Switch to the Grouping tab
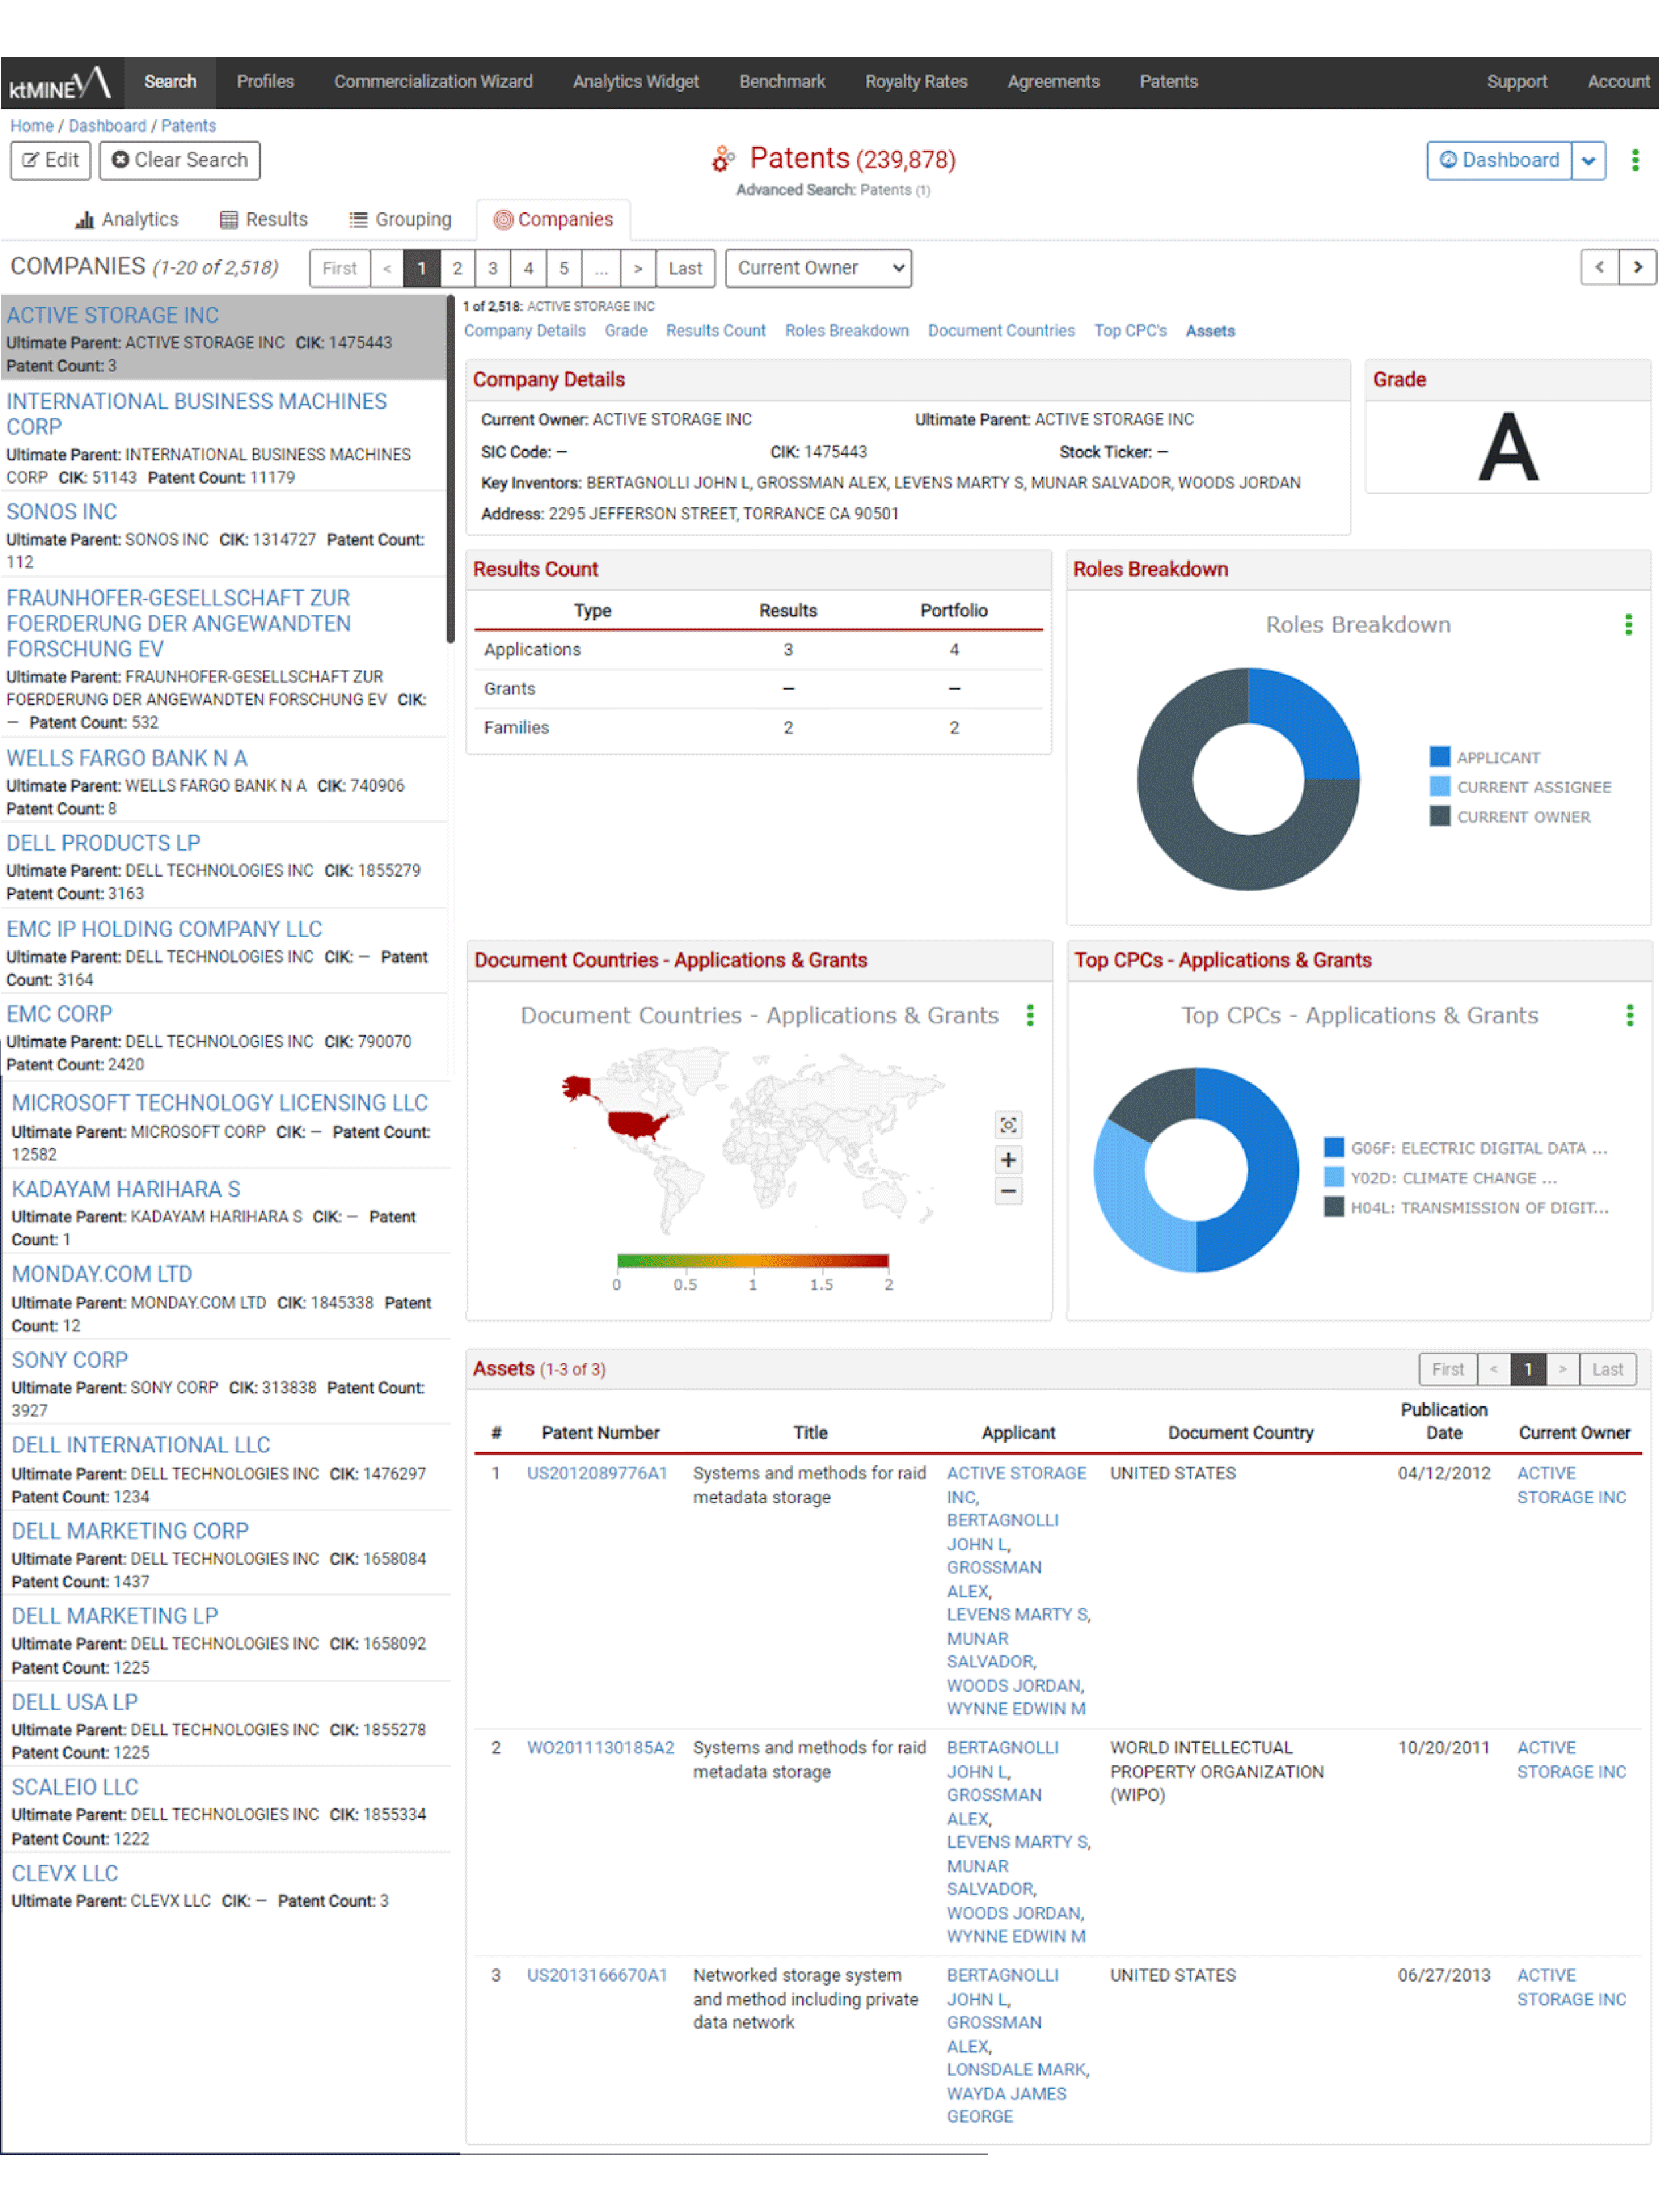The width and height of the screenshot is (1659, 2212). [400, 220]
